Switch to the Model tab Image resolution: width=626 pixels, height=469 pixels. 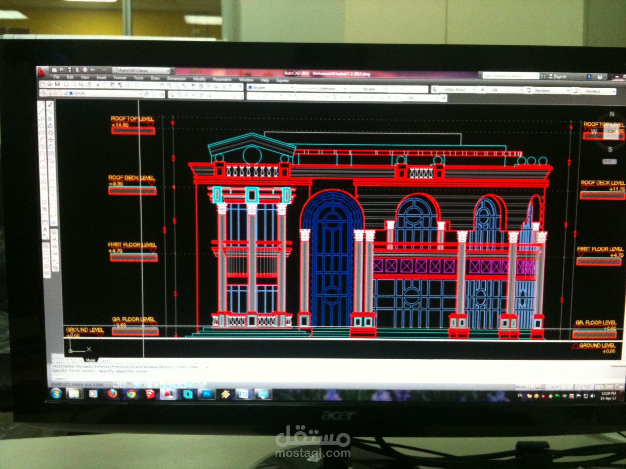(x=91, y=360)
